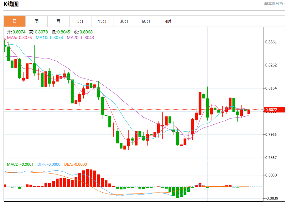Open the 月 monthly chart tab
The image size is (286, 202).
click(x=58, y=21)
